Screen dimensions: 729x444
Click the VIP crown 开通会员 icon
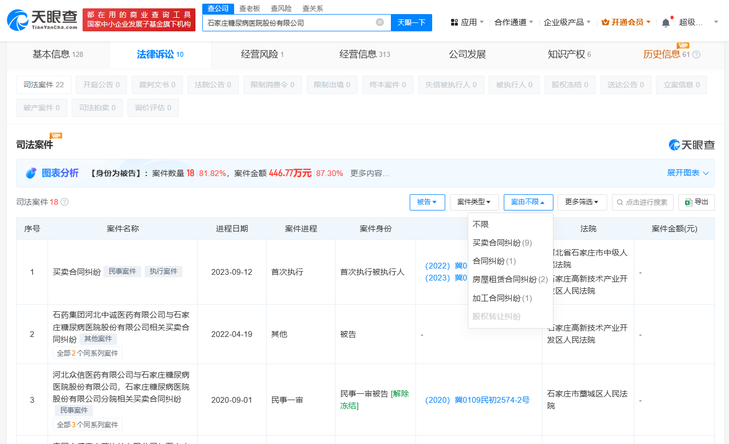(x=605, y=22)
